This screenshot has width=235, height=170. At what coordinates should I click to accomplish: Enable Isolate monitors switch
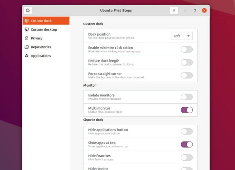(x=186, y=97)
